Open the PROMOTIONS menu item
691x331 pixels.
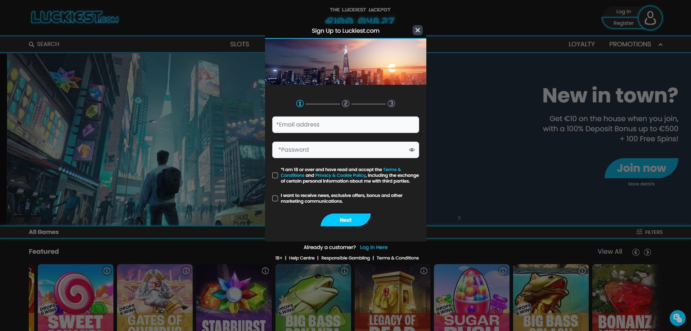[630, 44]
